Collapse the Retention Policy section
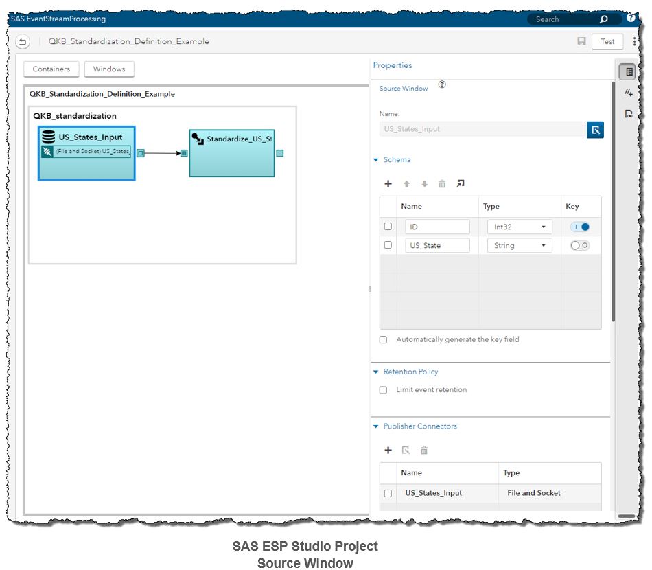 click(x=376, y=372)
